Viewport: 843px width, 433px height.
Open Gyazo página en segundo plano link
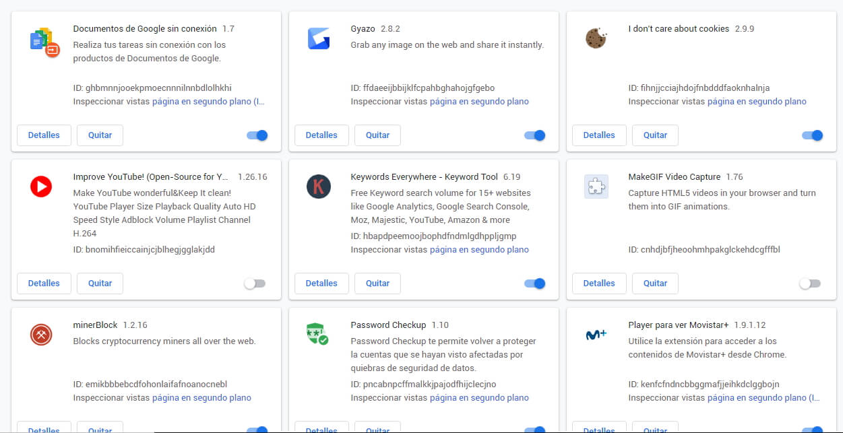click(x=479, y=102)
